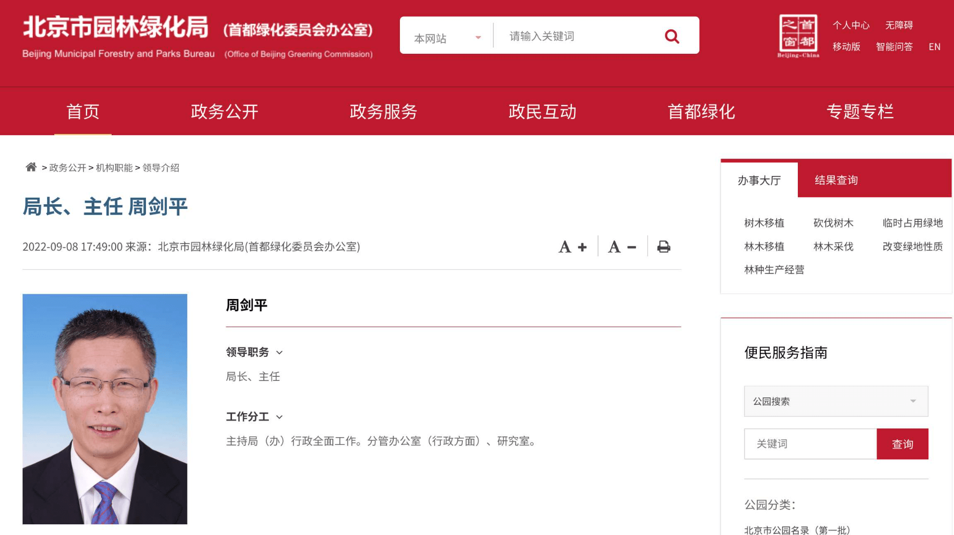Open 临时占用绿地 service link
This screenshot has height=535, width=954.
[913, 223]
